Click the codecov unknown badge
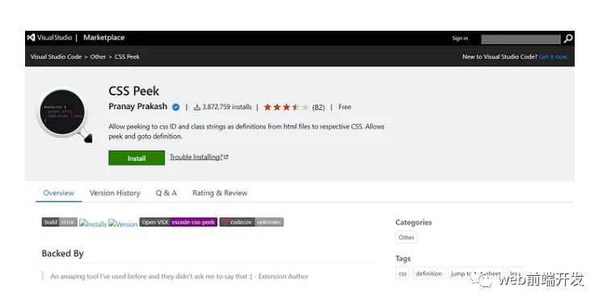603x305 pixels. 251,222
